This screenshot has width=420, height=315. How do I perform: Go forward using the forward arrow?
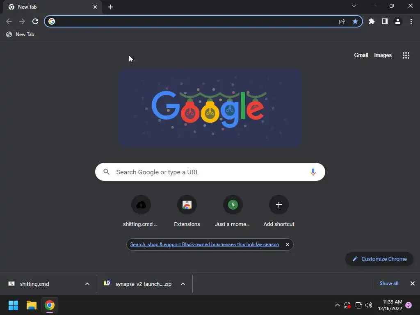coord(22,21)
